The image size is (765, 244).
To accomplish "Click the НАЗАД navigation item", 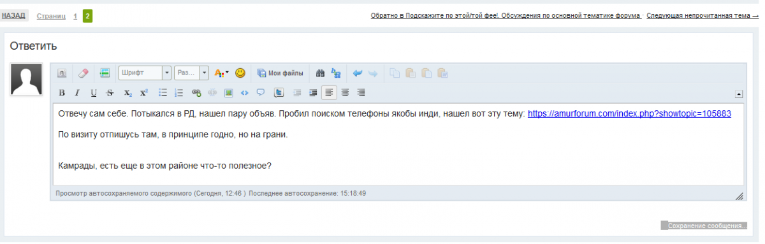I will [x=13, y=15].
